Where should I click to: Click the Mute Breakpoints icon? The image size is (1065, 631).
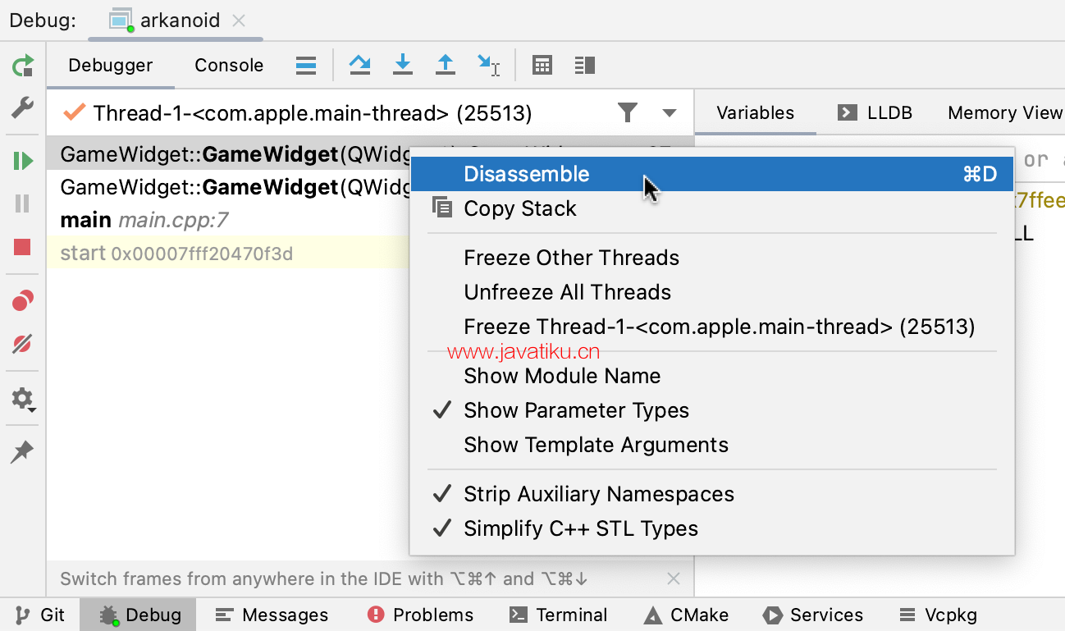[22, 344]
